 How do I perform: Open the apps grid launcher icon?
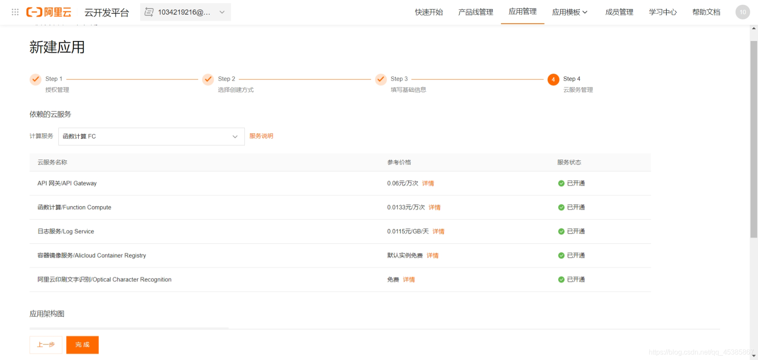click(15, 12)
